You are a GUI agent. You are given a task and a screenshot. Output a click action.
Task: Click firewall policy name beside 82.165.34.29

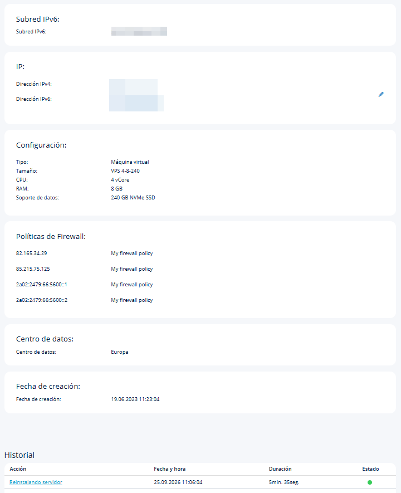[131, 253]
